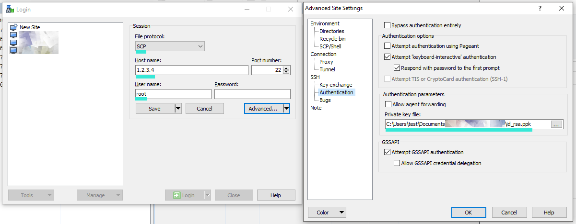576x224 pixels.
Task: Select Key exchange tree item
Action: (x=336, y=85)
